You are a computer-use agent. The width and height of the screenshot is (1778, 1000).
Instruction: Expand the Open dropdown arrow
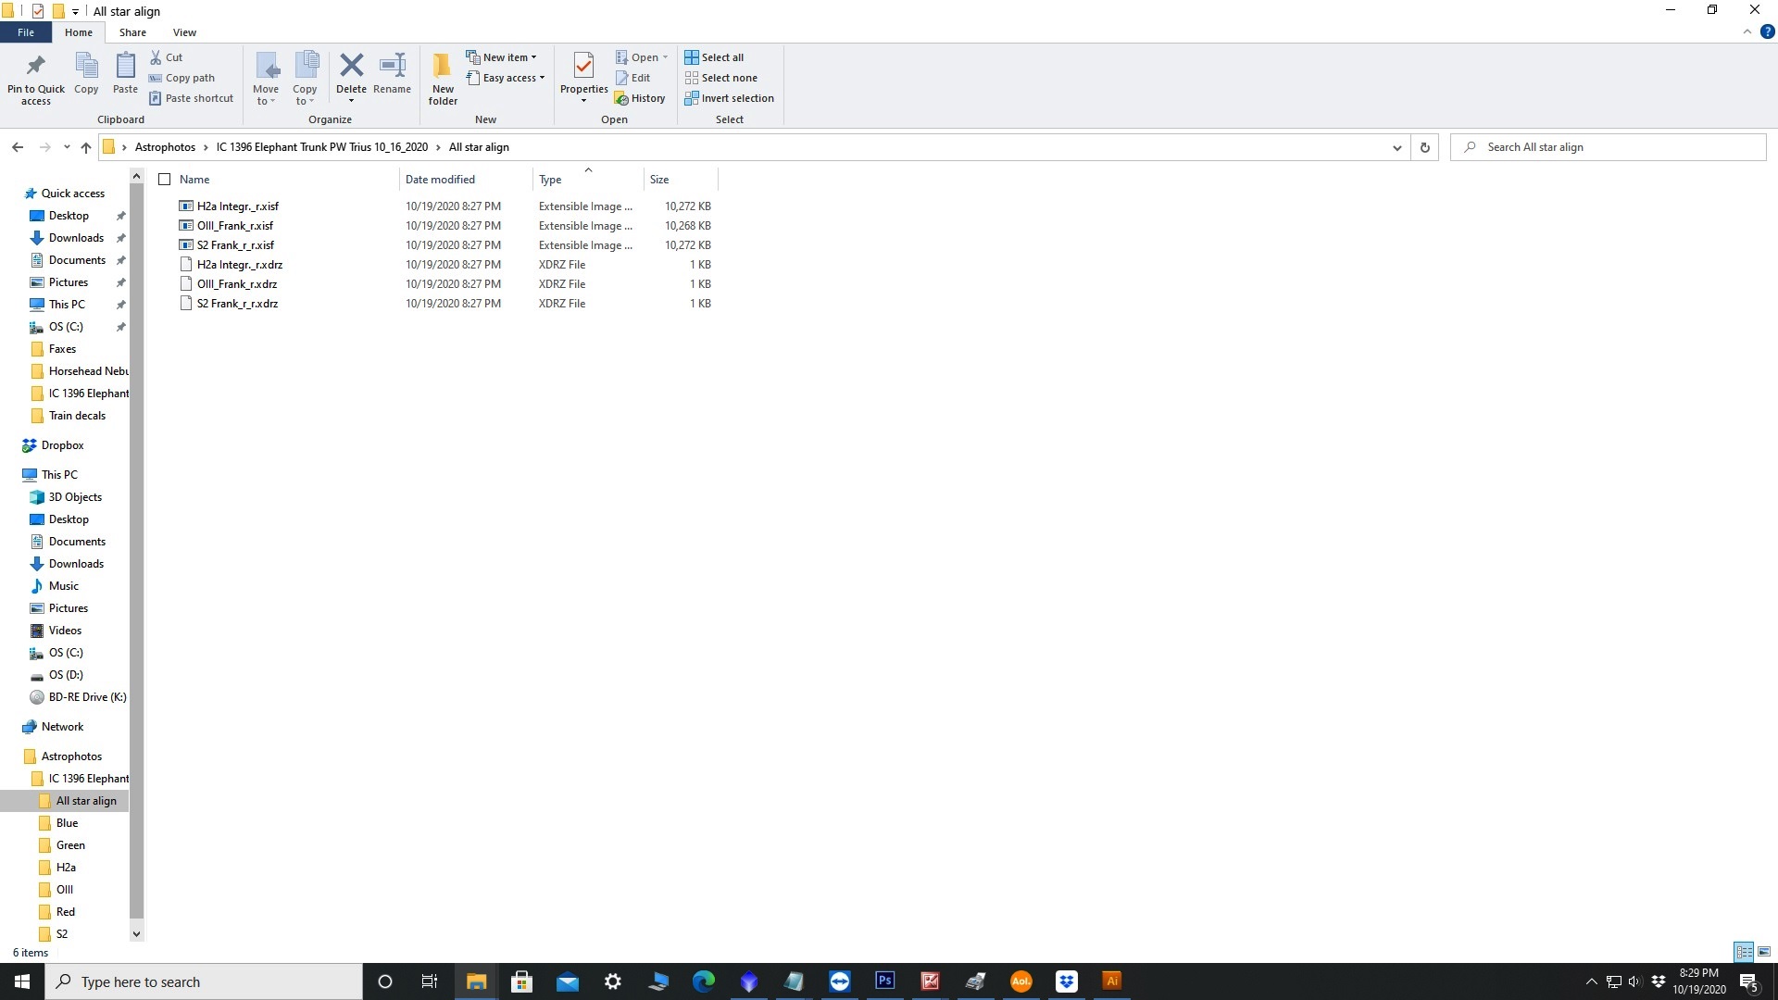click(666, 57)
